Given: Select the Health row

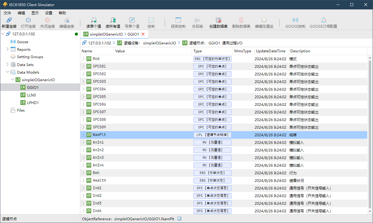Looking at the screenshot, I should (x=224, y=180).
